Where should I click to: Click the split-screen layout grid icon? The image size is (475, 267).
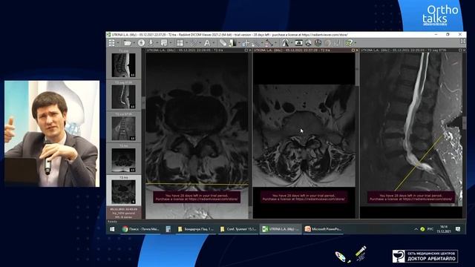(180, 43)
